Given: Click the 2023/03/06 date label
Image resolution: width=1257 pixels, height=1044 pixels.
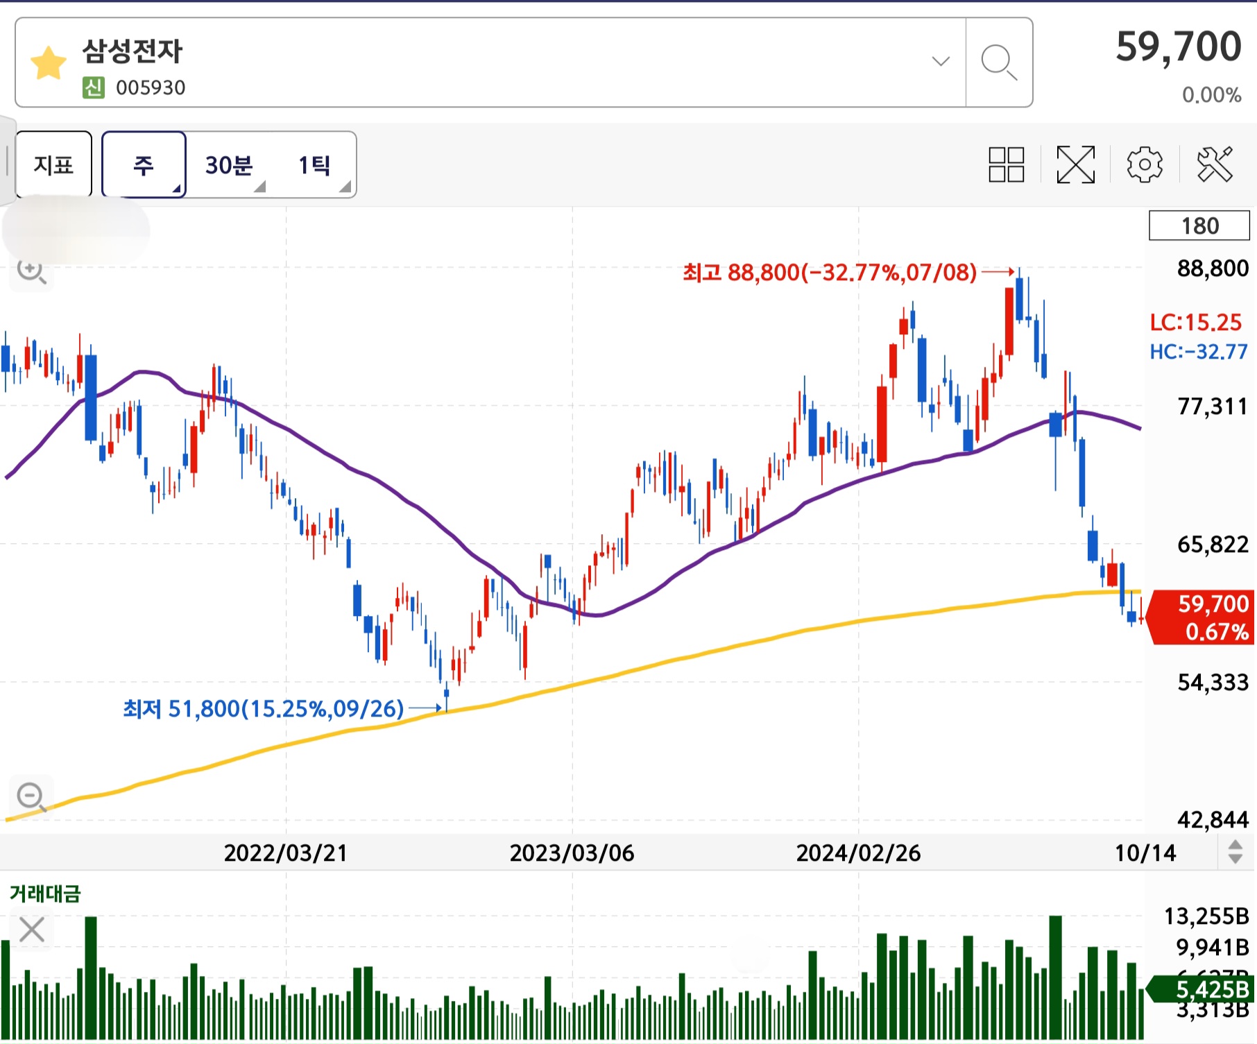Looking at the screenshot, I should [x=572, y=853].
